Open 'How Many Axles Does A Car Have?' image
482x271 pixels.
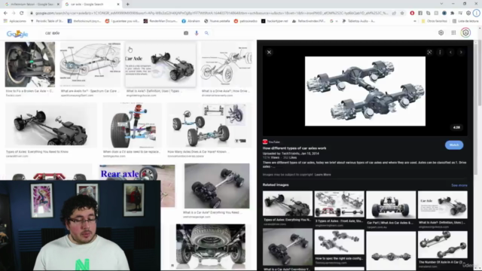[209, 126]
